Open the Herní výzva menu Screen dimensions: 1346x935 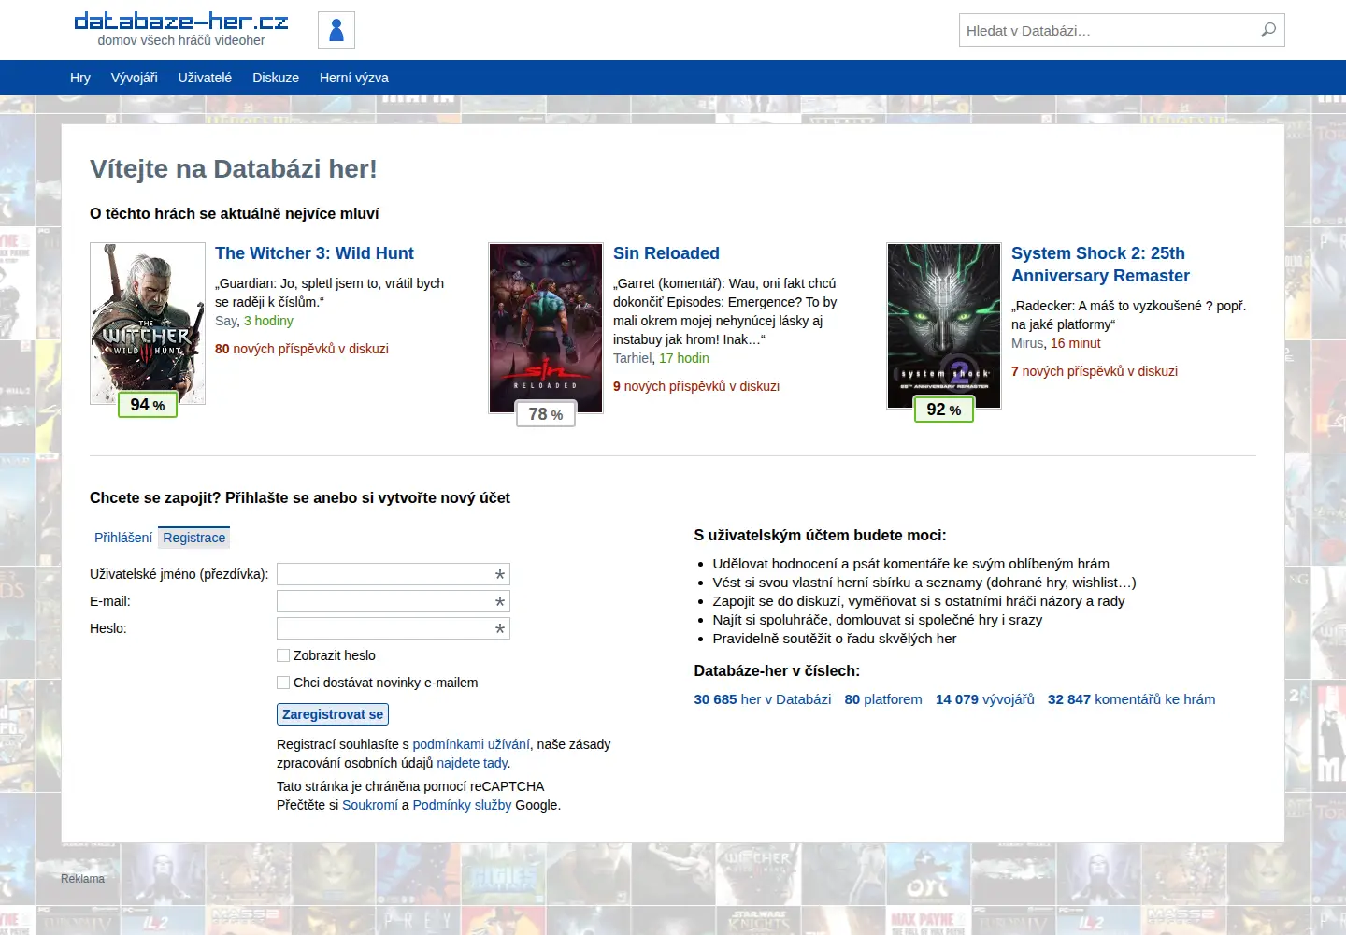point(354,78)
